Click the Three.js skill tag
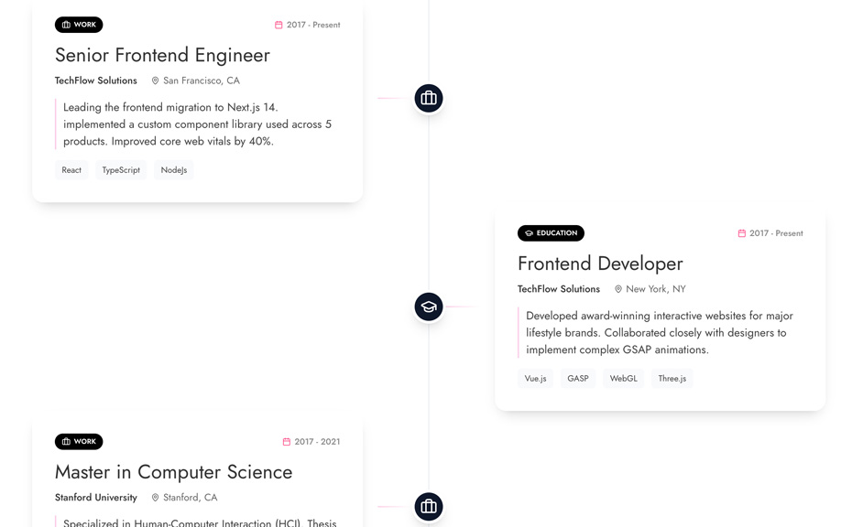Screen dimensions: 863x527 672,379
